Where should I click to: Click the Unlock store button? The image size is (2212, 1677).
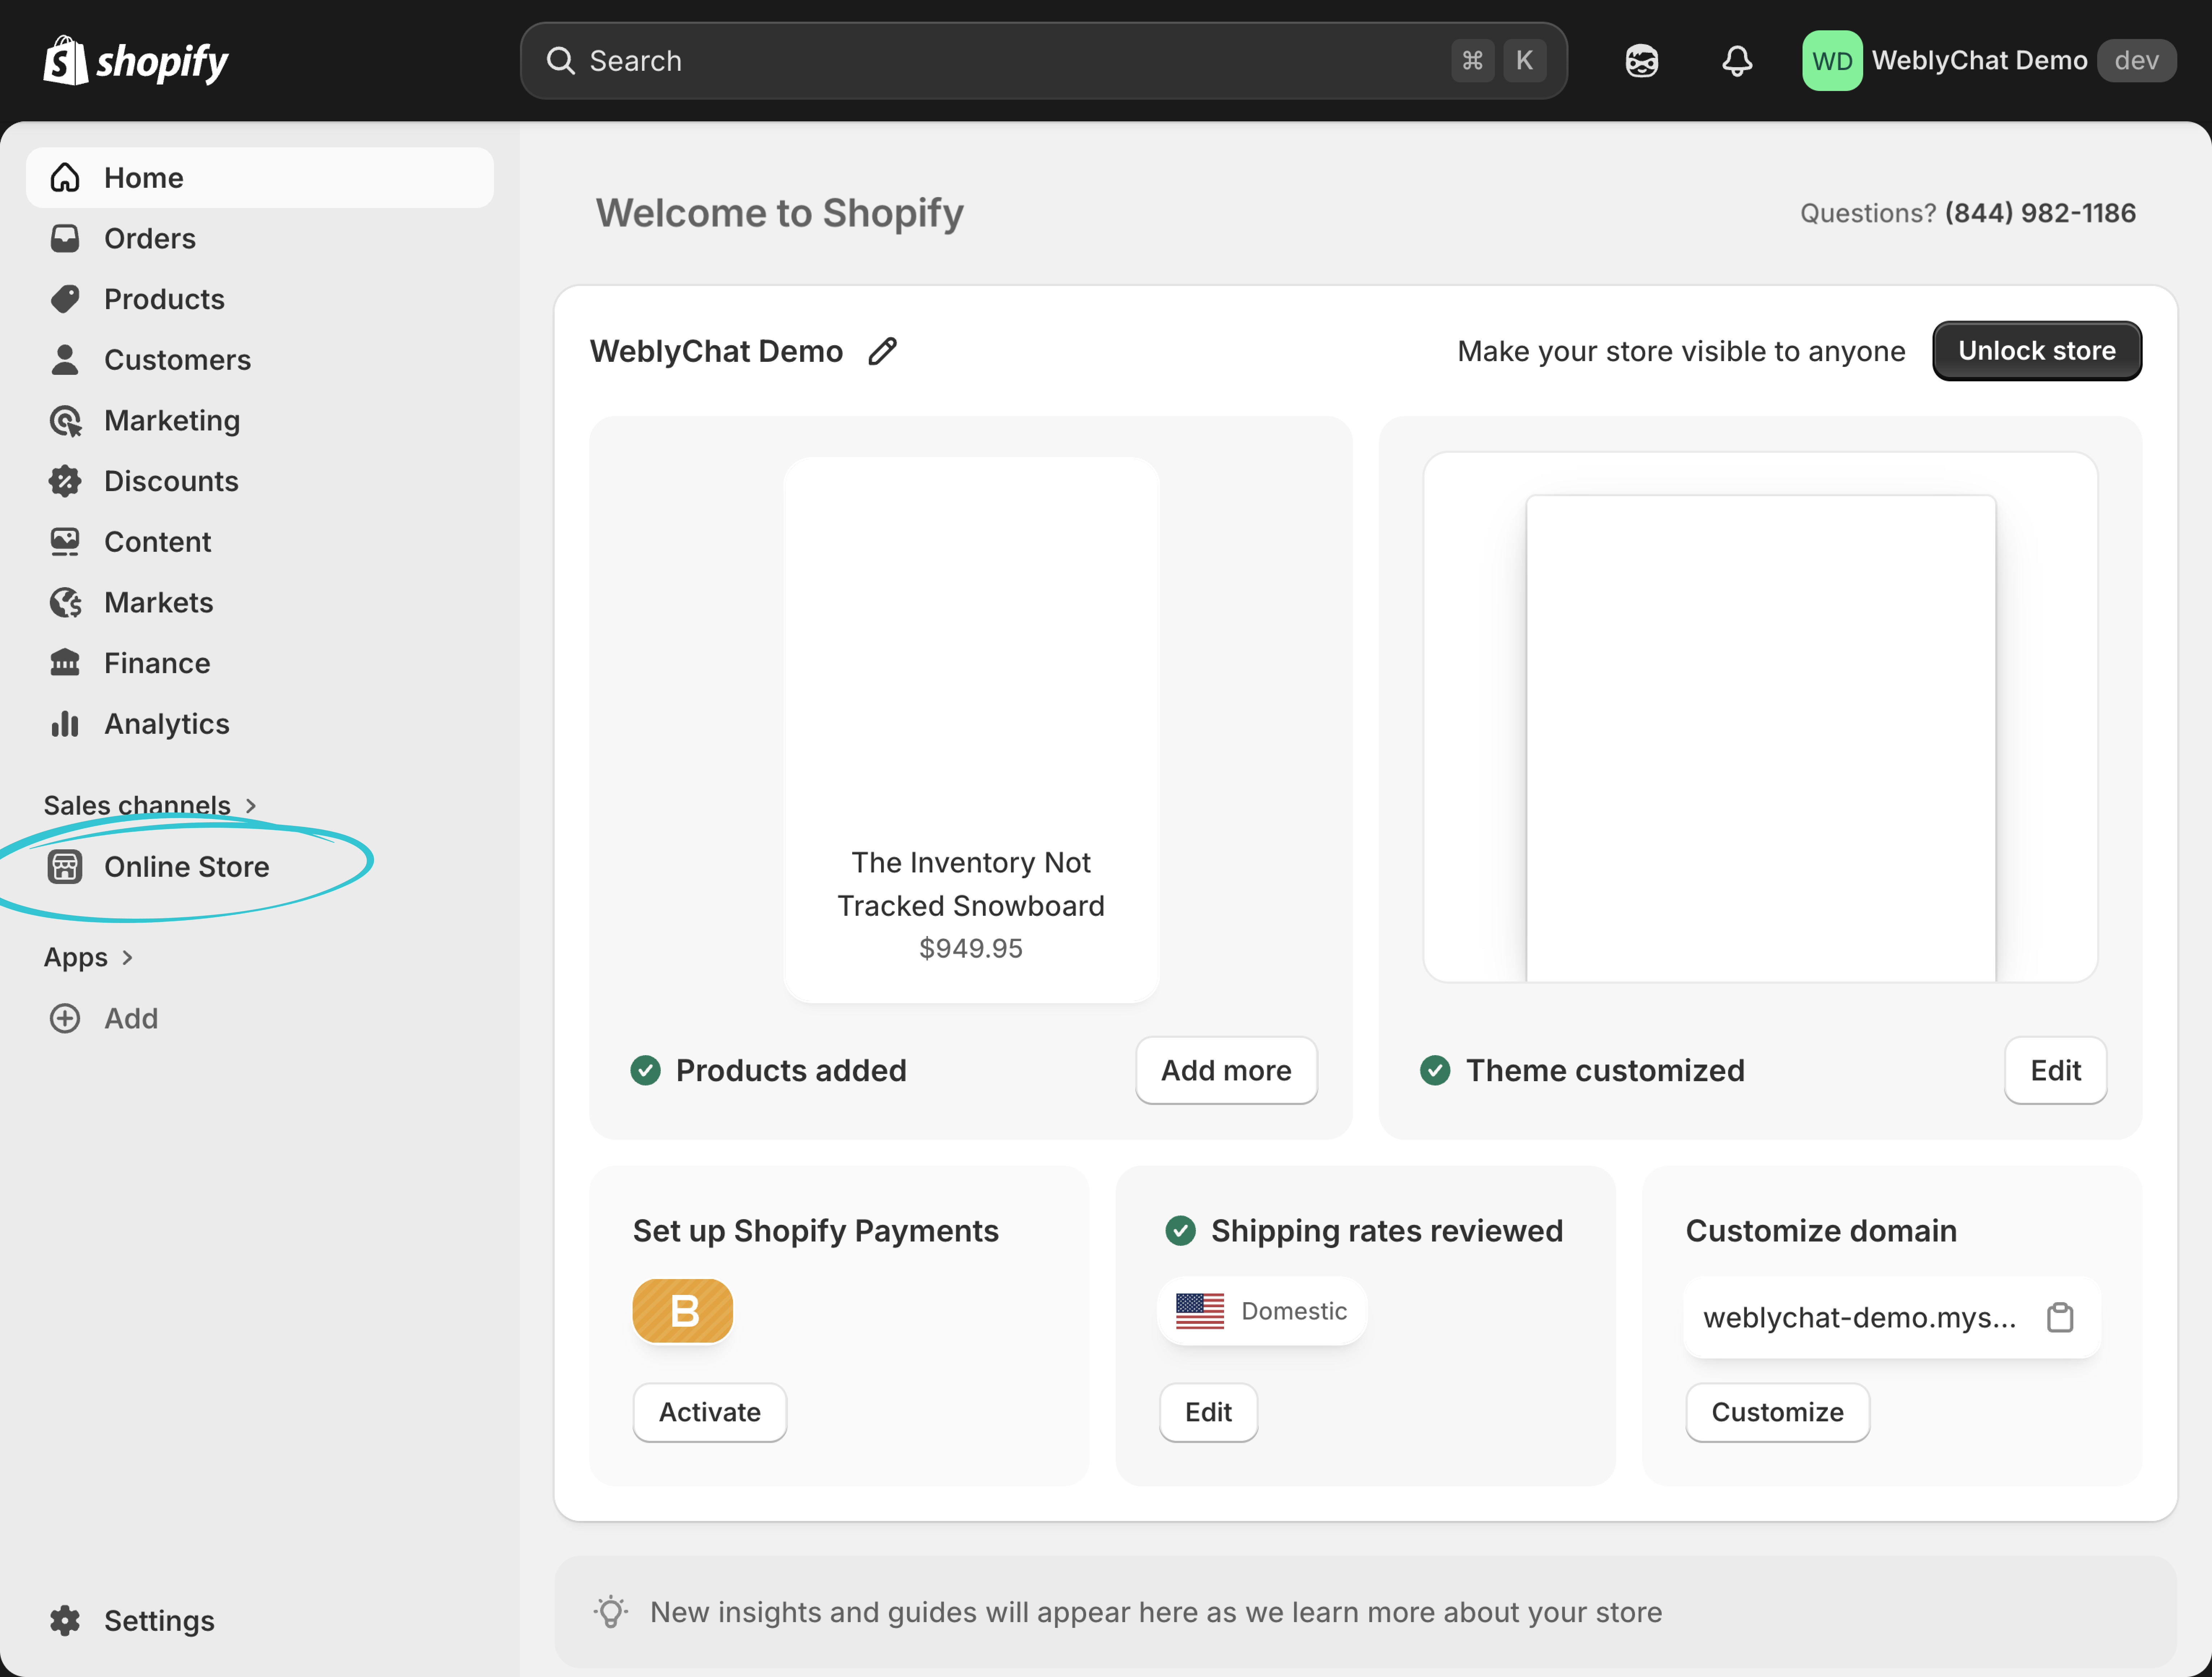coord(2036,351)
